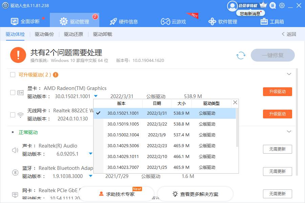
Task: Click 升级驱动 for AMD Radeon graphics
Action: 277,92
